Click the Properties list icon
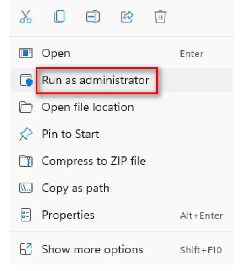The width and height of the screenshot is (246, 271). click(26, 215)
